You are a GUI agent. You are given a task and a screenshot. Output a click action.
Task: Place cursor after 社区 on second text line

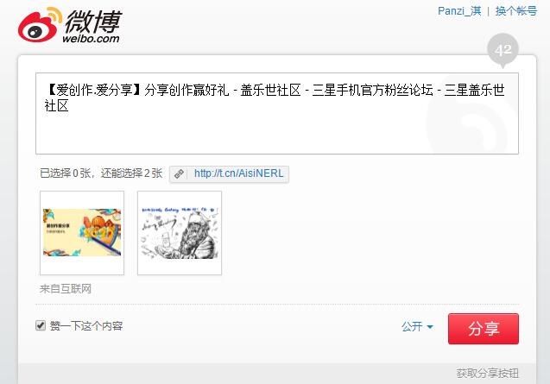click(x=69, y=105)
